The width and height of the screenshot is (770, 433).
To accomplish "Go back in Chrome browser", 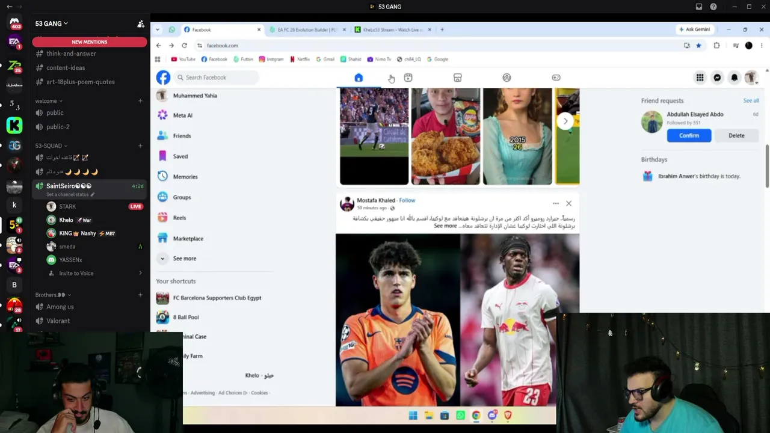I will [158, 46].
